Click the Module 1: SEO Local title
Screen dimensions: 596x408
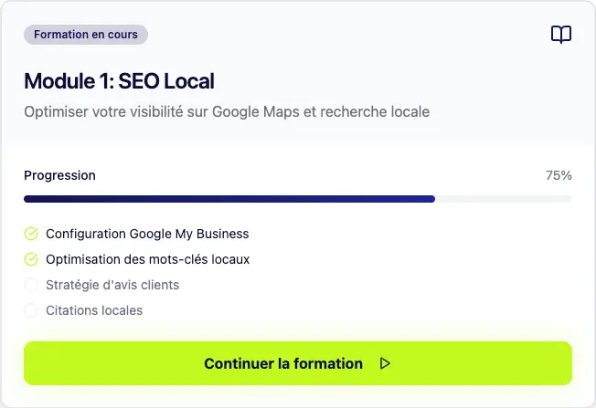119,81
